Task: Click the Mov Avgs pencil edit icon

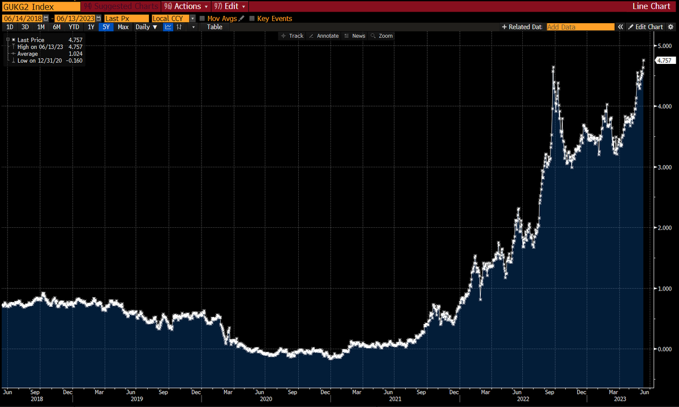Action: (x=242, y=19)
